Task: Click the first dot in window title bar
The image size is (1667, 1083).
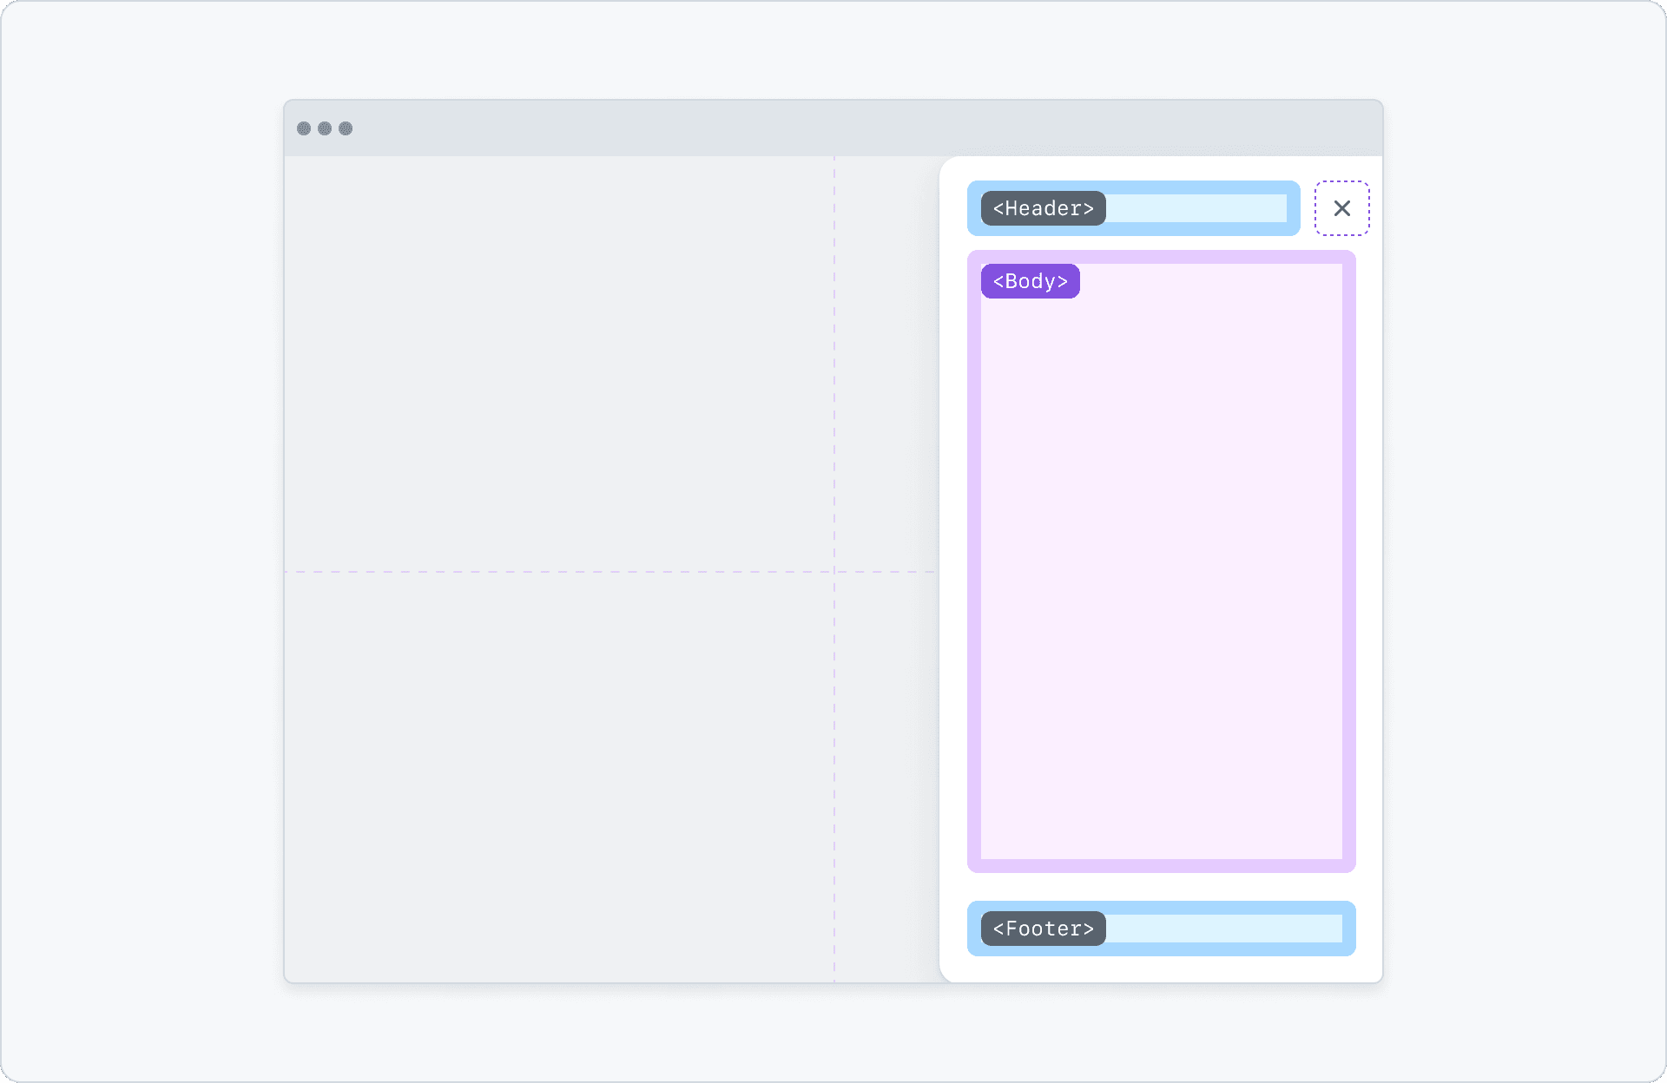Action: [304, 128]
